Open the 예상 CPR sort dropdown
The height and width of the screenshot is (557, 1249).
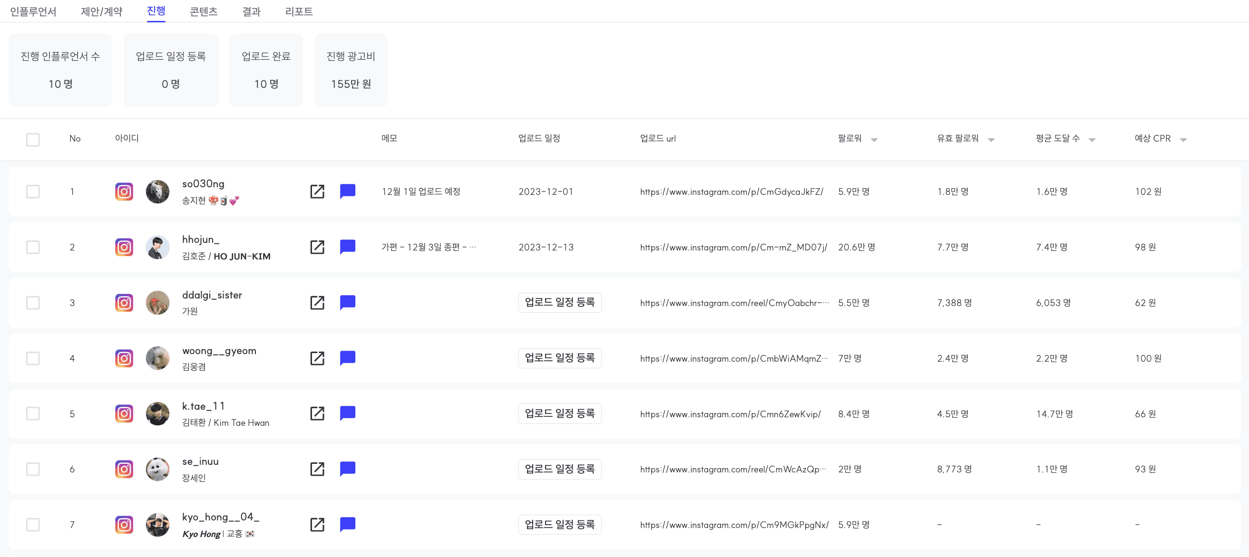coord(1183,140)
